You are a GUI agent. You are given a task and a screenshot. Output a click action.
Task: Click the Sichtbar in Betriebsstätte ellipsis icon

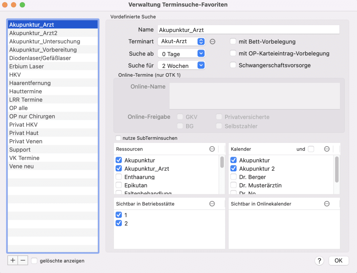(212, 204)
